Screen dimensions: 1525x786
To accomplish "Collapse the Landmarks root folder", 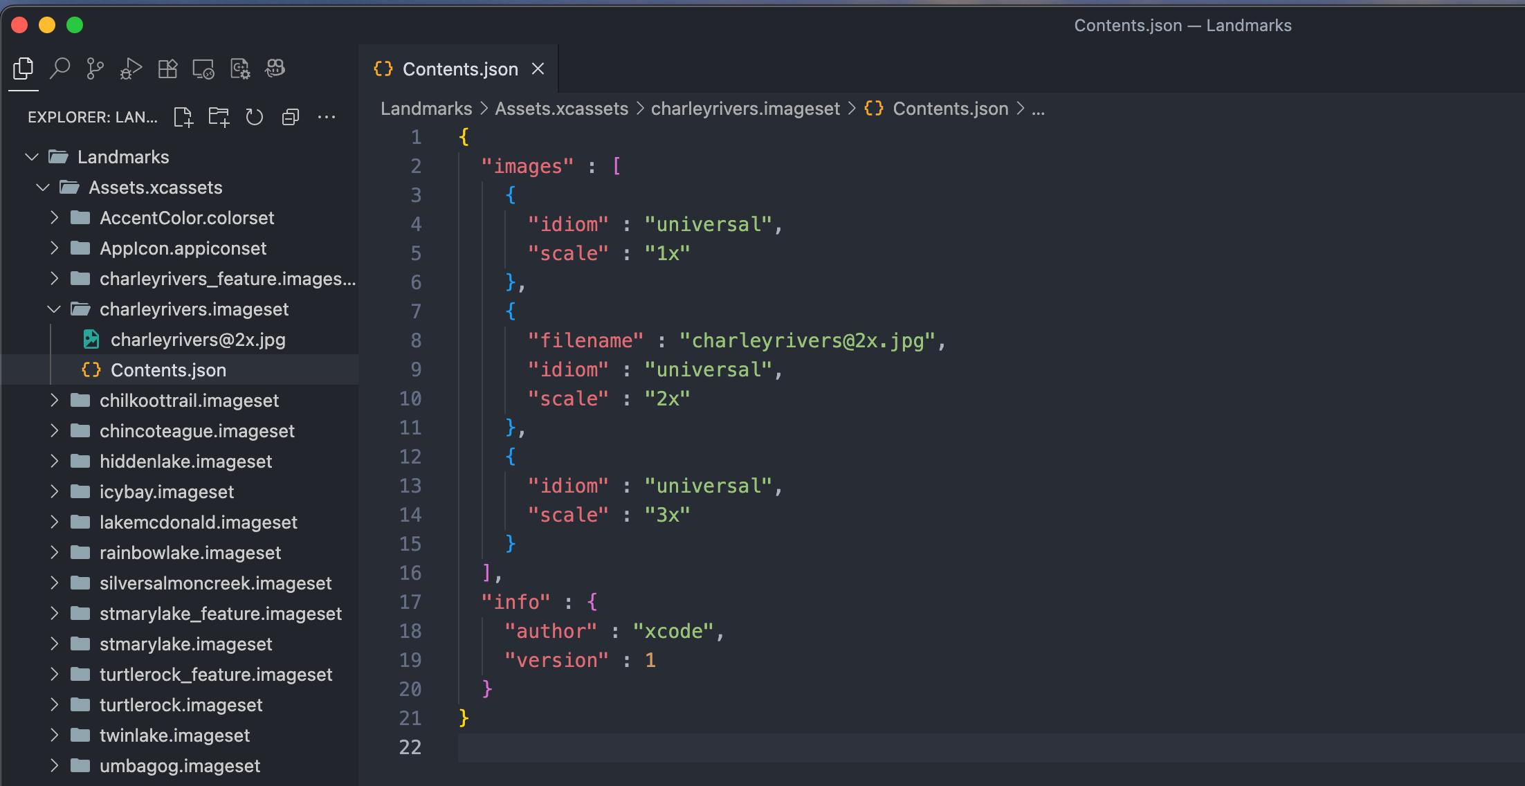I will point(32,157).
